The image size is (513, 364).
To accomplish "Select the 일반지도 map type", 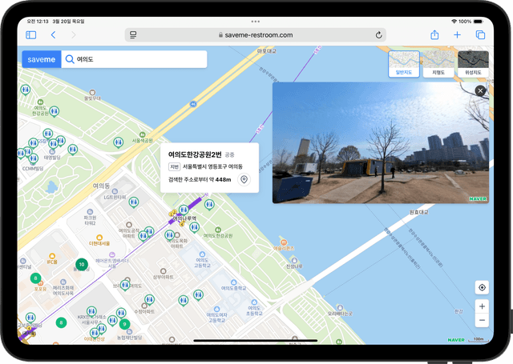I will (x=404, y=63).
